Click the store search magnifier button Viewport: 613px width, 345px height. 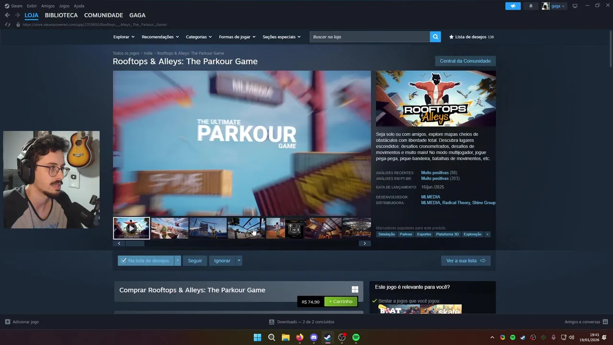coord(435,37)
